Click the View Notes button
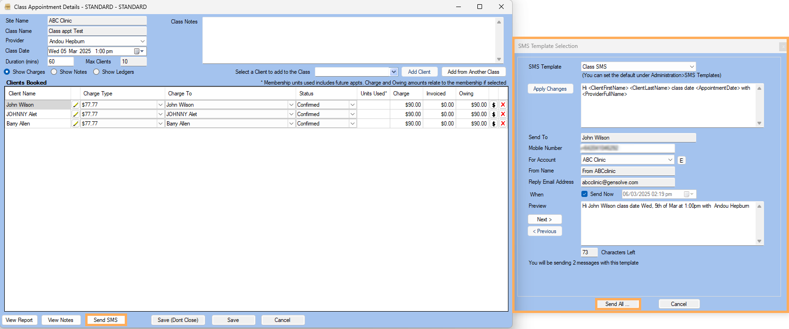Screen dimensions: 789x329 (61, 320)
